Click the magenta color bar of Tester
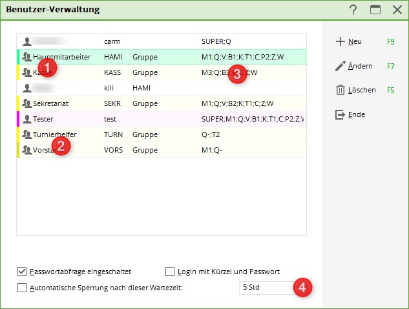The image size is (409, 309). [x=18, y=119]
